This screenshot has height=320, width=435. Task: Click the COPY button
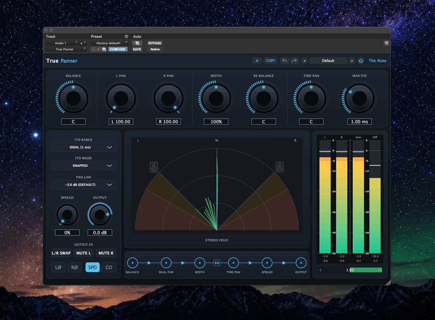[x=271, y=61]
